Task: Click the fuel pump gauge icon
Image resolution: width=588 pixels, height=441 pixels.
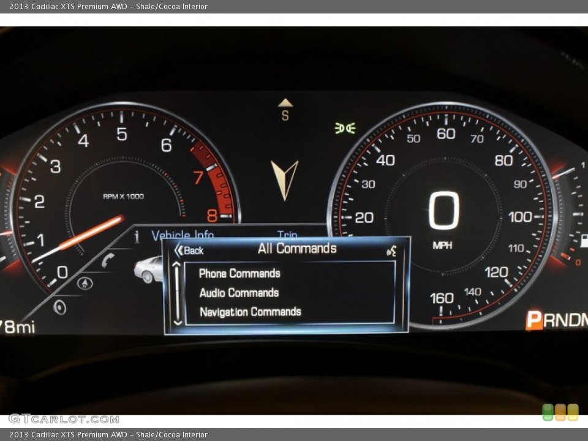Action: click(x=584, y=240)
